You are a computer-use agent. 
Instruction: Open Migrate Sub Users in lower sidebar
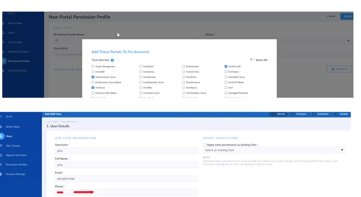click(x=16, y=155)
